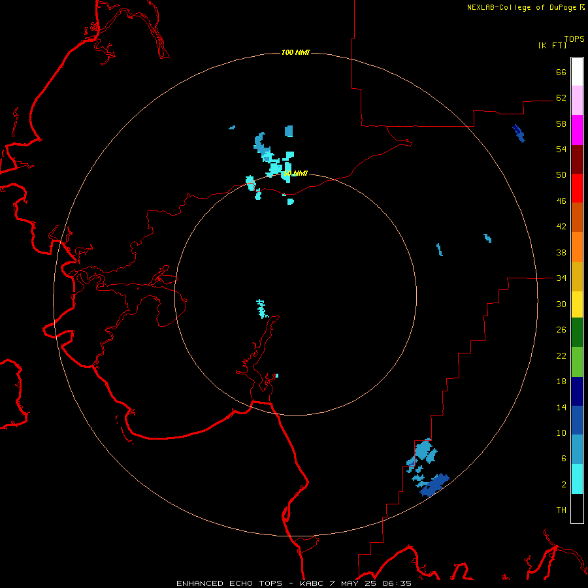Click the TH threshold legend label

[561, 510]
